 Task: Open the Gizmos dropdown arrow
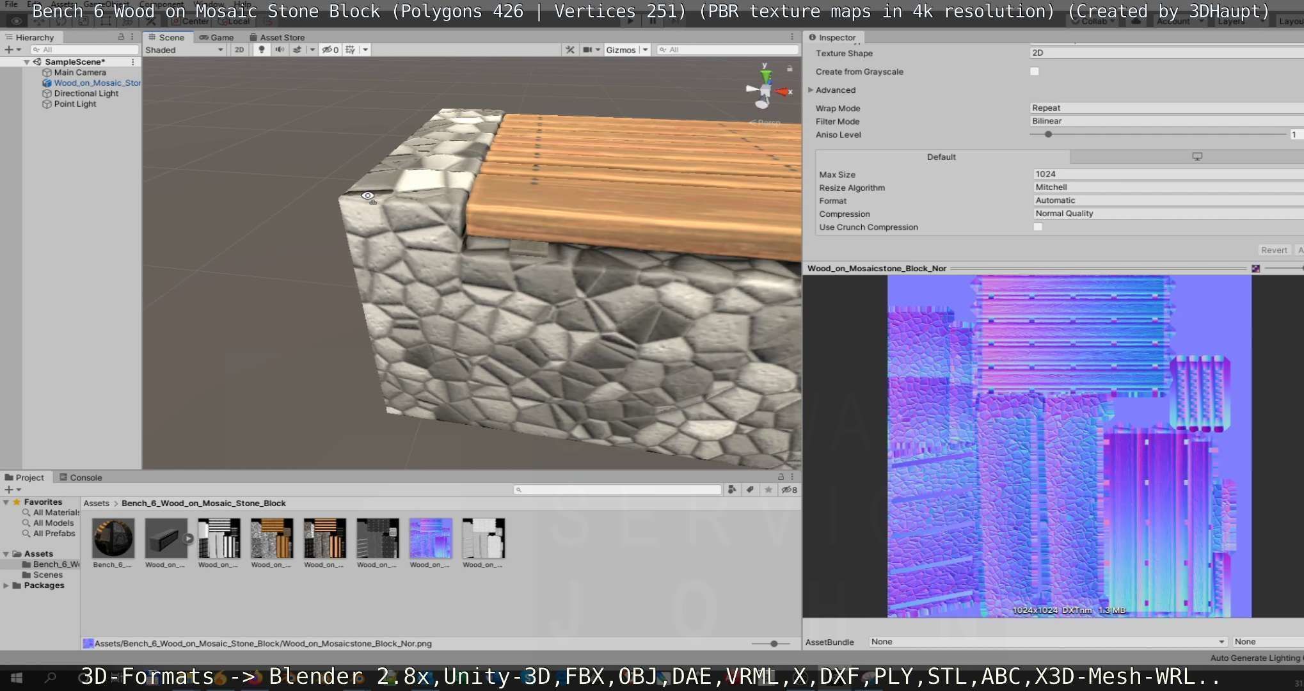[x=645, y=50]
